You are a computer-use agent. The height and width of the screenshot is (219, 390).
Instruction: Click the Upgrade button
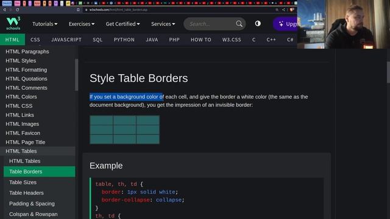pos(286,24)
